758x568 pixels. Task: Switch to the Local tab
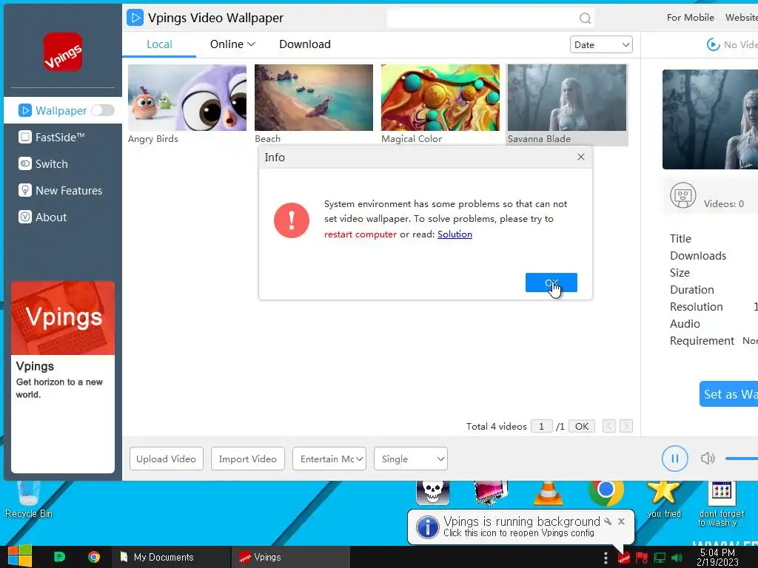[x=159, y=44]
